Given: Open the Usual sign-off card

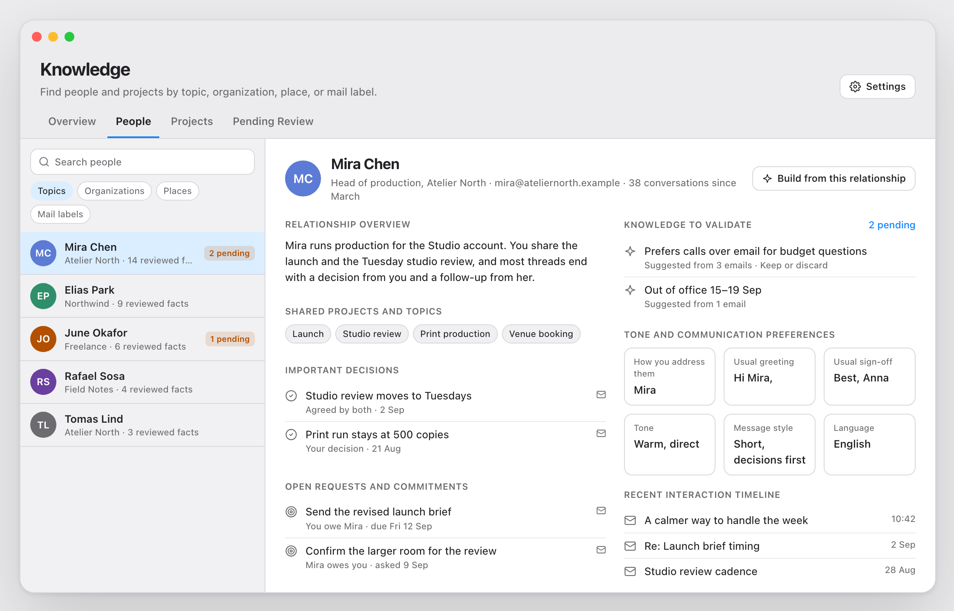Looking at the screenshot, I should tap(869, 377).
